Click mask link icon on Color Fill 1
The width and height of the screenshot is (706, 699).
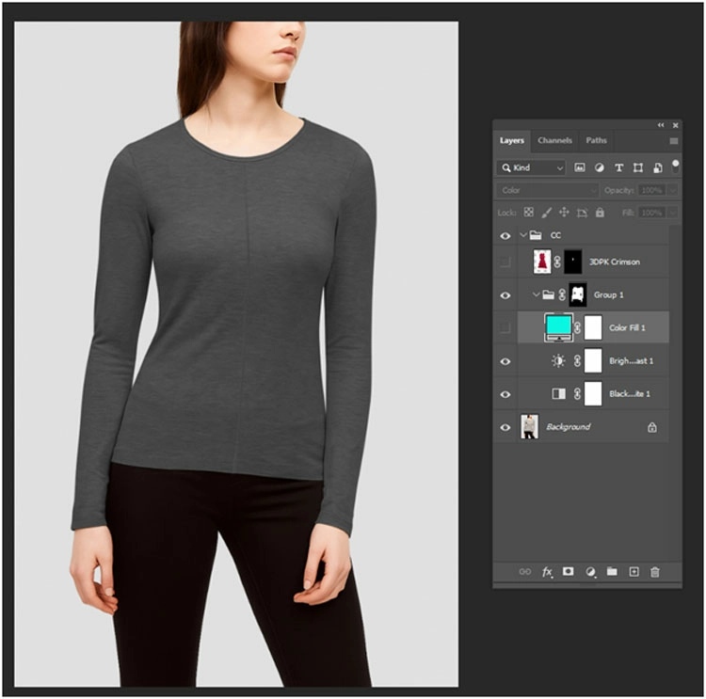pyautogui.click(x=578, y=327)
